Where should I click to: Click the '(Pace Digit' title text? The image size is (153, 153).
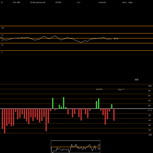point(127,2)
